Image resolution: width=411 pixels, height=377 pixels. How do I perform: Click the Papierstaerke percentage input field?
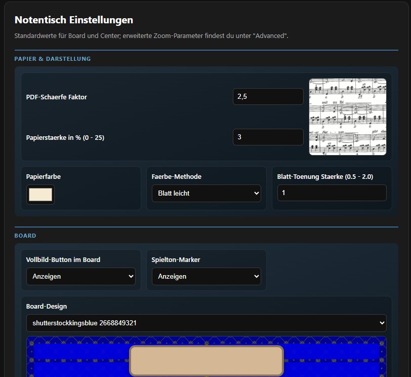coord(268,137)
